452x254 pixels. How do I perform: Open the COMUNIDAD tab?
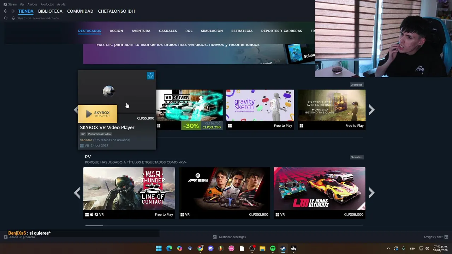coord(80,11)
